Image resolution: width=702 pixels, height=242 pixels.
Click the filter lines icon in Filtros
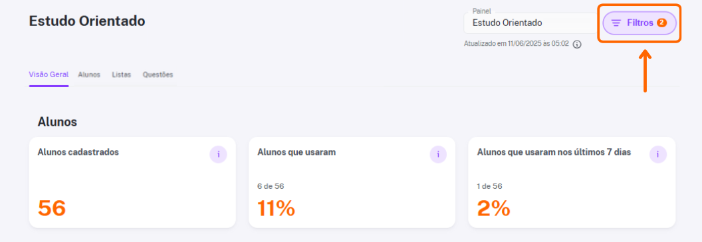pyautogui.click(x=616, y=23)
